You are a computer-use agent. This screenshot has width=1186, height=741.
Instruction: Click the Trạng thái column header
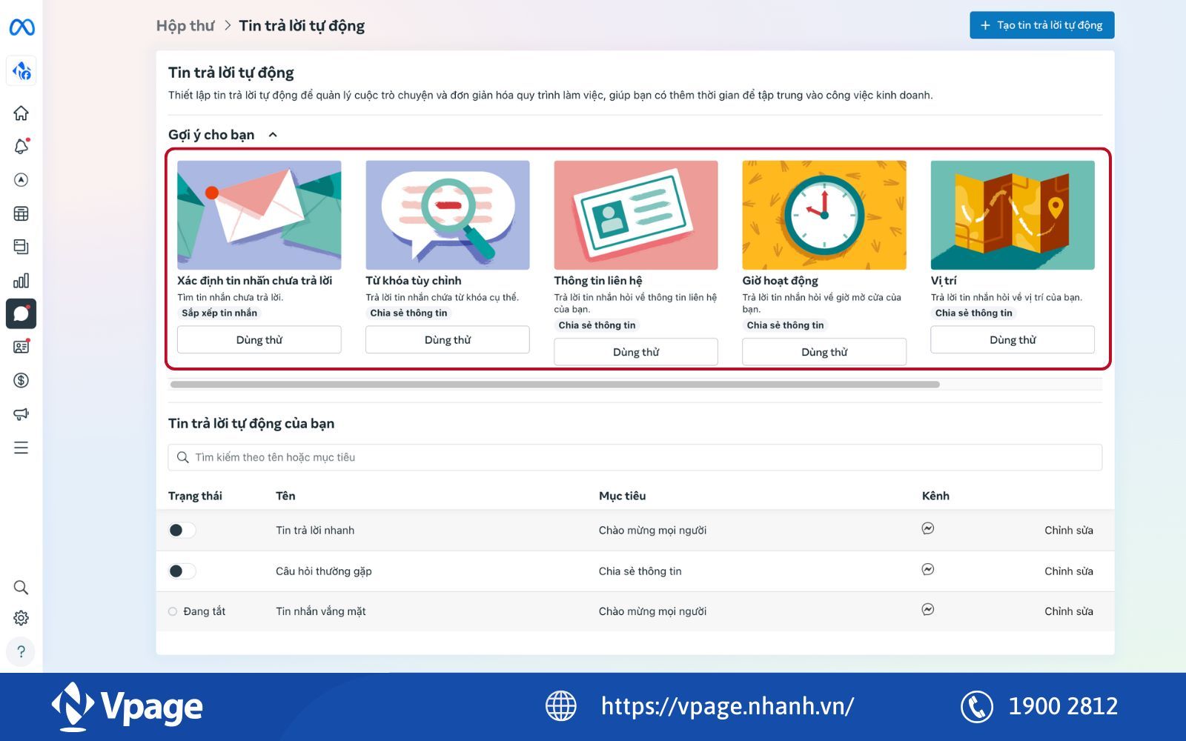tap(195, 496)
